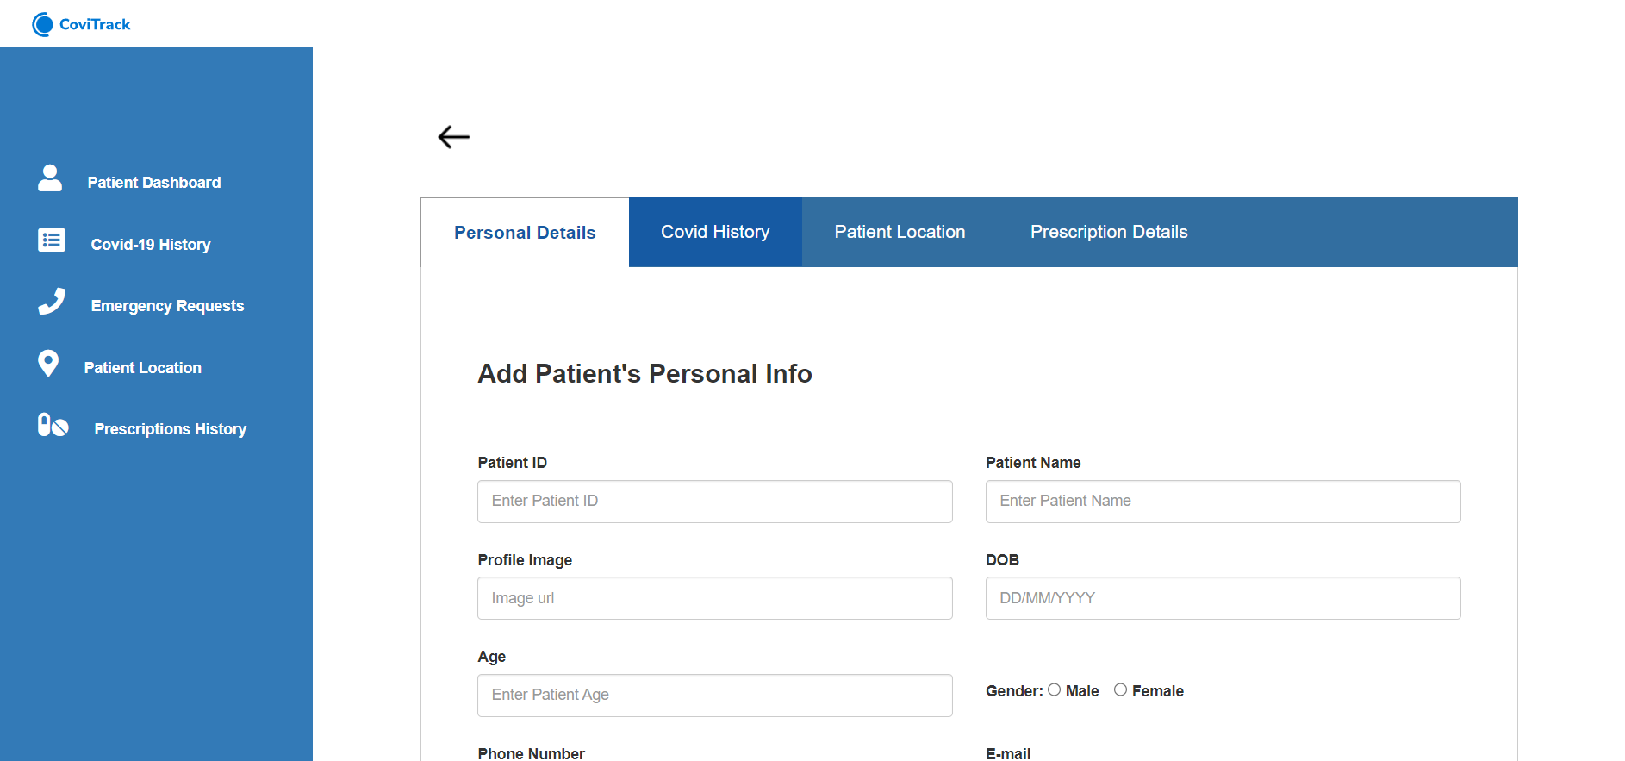1625x761 pixels.
Task: Open the Emergency Requests sidebar link
Action: pos(167,306)
